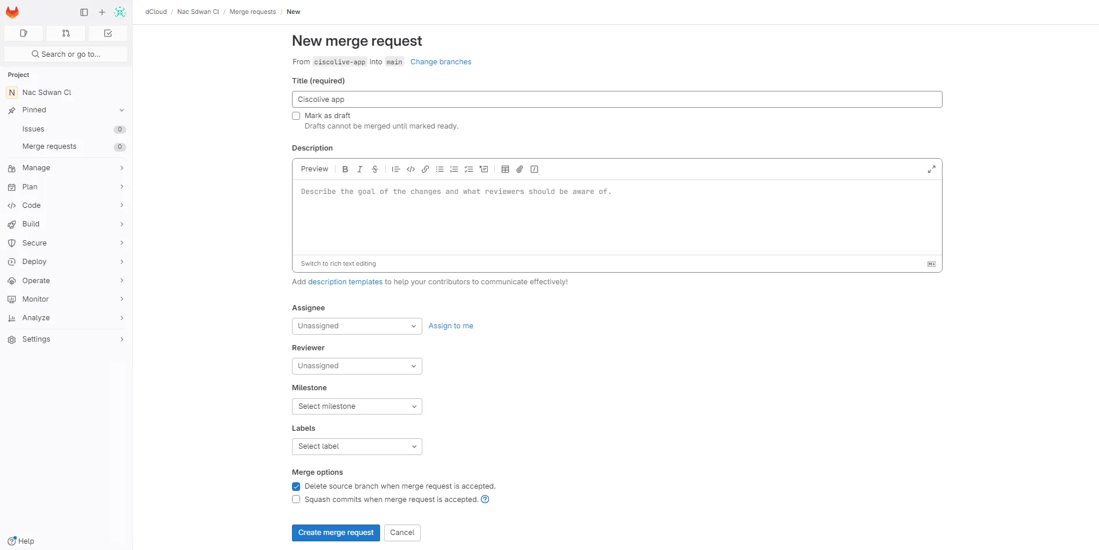Open the Select label dropdown
1099x550 pixels.
point(356,446)
